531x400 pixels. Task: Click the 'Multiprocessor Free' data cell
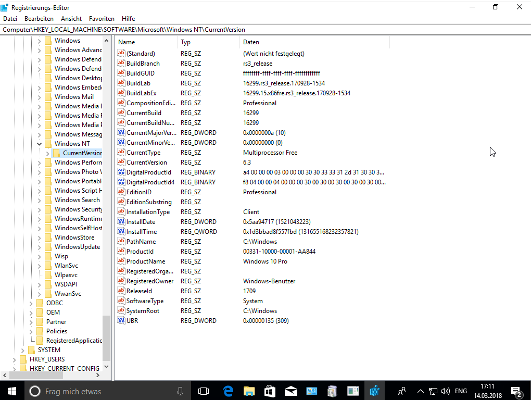coord(270,153)
